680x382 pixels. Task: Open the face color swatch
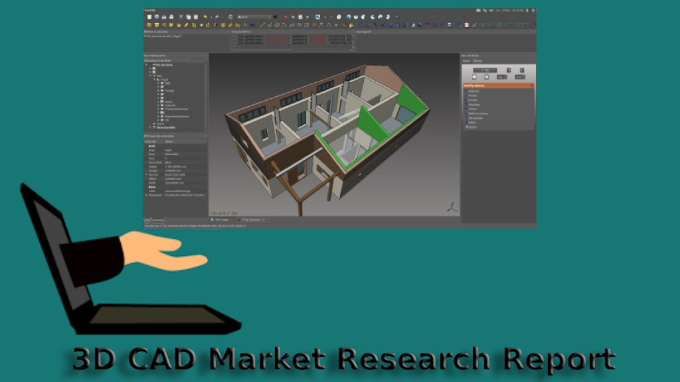tap(487, 77)
